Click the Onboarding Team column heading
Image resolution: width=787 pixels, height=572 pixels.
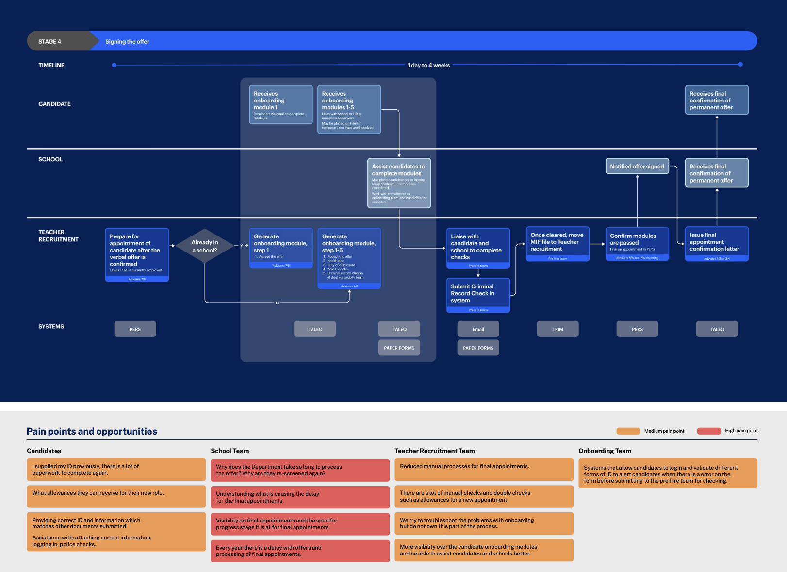coord(605,451)
